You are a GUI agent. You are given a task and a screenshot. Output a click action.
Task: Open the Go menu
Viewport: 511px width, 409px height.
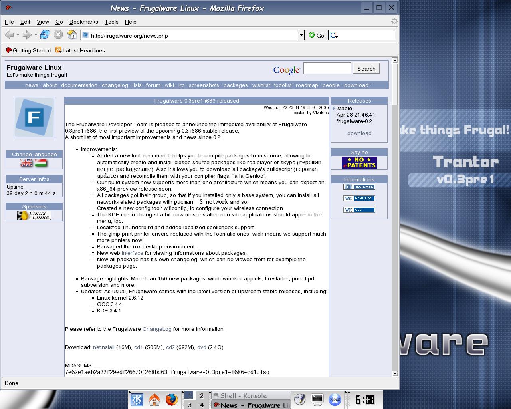59,22
